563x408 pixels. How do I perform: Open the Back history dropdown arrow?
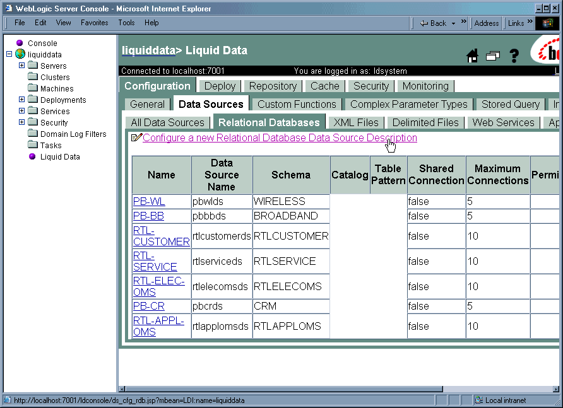tap(453, 24)
